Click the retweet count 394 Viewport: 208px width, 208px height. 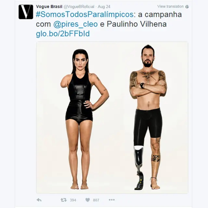point(73,200)
